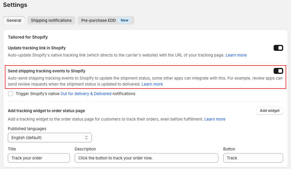Open Learn more link about shipping tracking events
The height and width of the screenshot is (169, 291).
pyautogui.click(x=152, y=84)
